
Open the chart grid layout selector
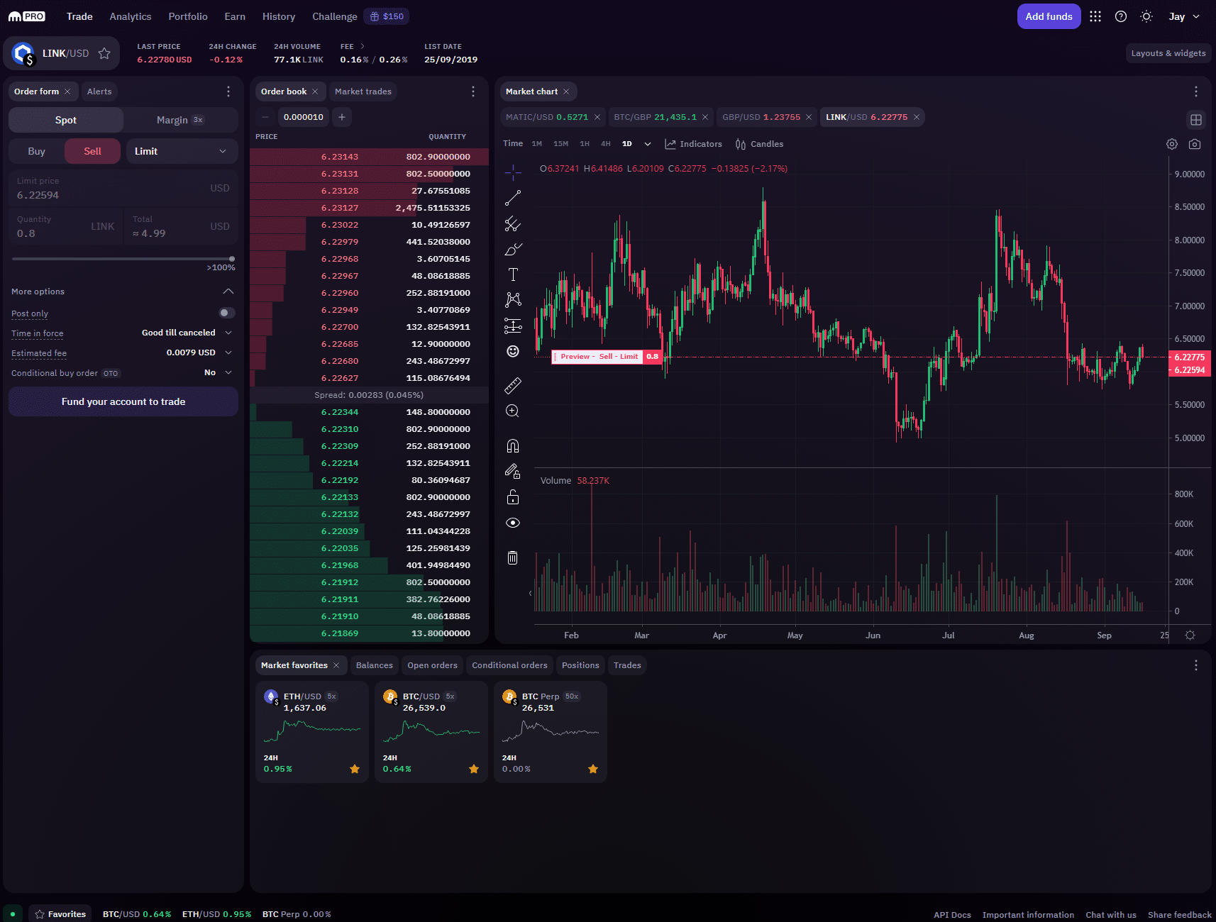(x=1196, y=120)
